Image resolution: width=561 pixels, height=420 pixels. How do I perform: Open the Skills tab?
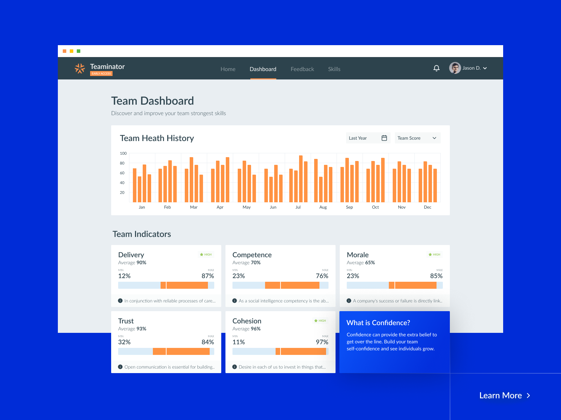coord(334,69)
